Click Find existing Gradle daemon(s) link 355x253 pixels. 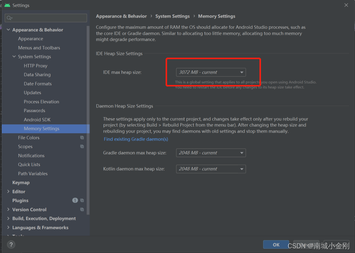click(x=136, y=139)
